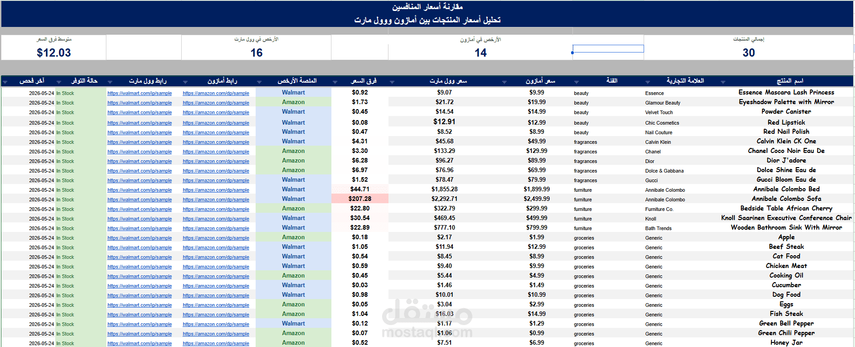855x347 pixels.
Task: Open Amazon link in Calvin Klein CK One row
Action: 216,142
